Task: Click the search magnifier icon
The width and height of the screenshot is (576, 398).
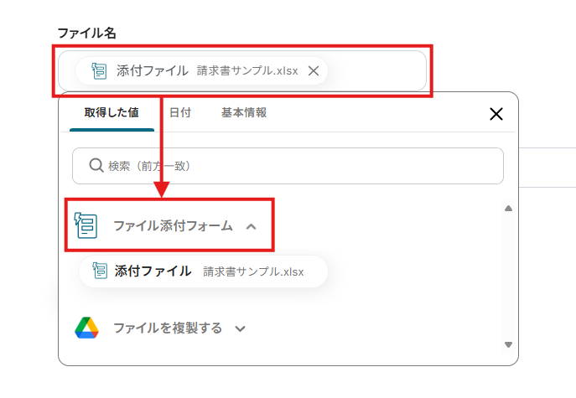Action: [x=96, y=166]
